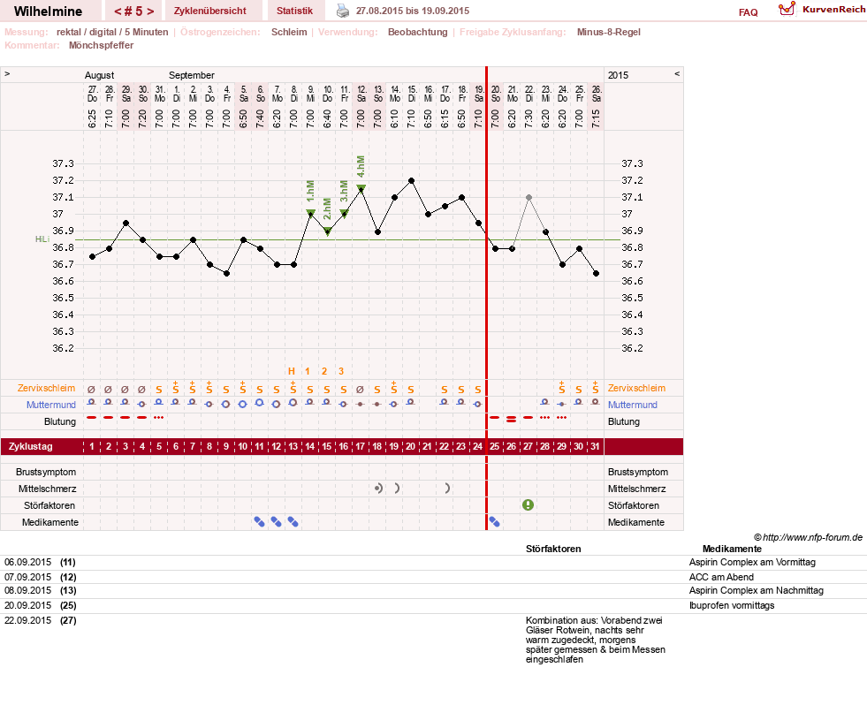The width and height of the screenshot is (867, 705).
Task: Click 'Aspirin Complex am Nachmittag' entry
Action: point(756,590)
